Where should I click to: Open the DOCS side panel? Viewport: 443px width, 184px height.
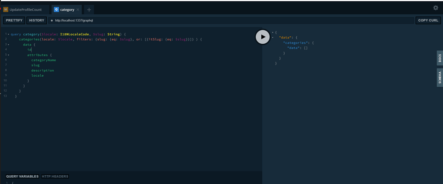click(x=440, y=58)
